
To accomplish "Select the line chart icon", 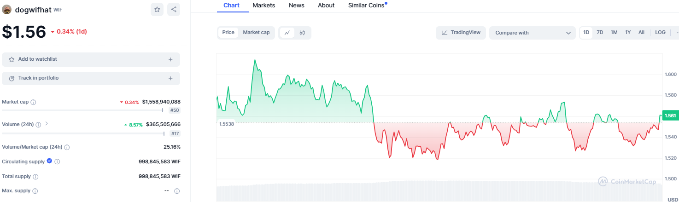I will pyautogui.click(x=287, y=33).
